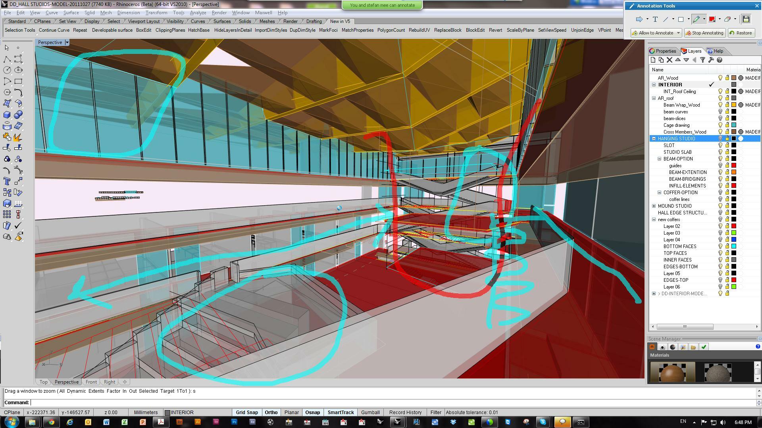The height and width of the screenshot is (428, 762).
Task: Pick the annotation arrow tool
Action: click(x=639, y=19)
